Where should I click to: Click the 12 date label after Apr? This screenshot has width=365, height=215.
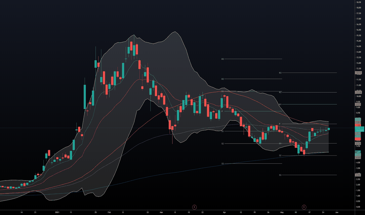pos(241,212)
